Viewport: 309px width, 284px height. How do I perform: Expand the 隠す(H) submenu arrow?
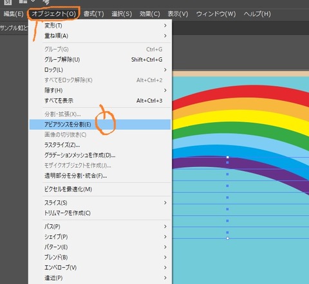165,91
